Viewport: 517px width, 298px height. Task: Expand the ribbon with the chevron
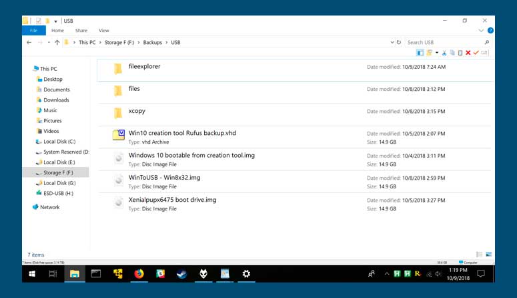click(x=481, y=30)
